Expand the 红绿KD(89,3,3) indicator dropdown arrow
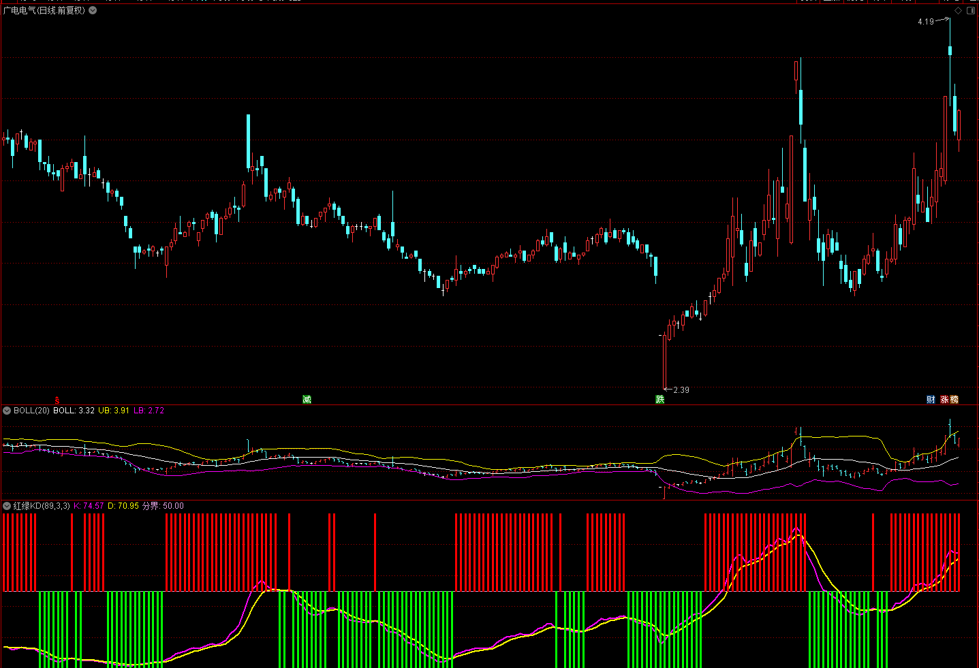Image resolution: width=979 pixels, height=668 pixels. click(7, 506)
